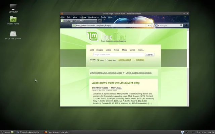215x134 pixels.
Task: Open the File menu
Action: point(63,17)
